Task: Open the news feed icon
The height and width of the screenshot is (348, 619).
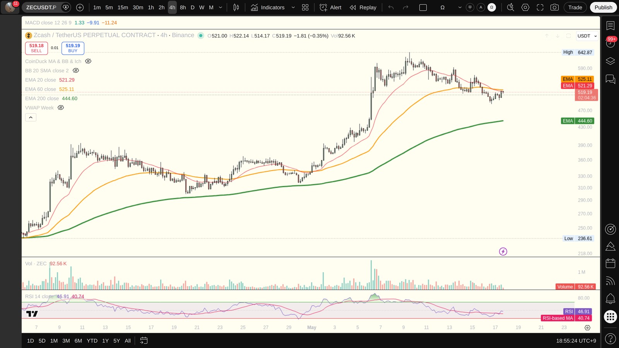Action: (610, 281)
